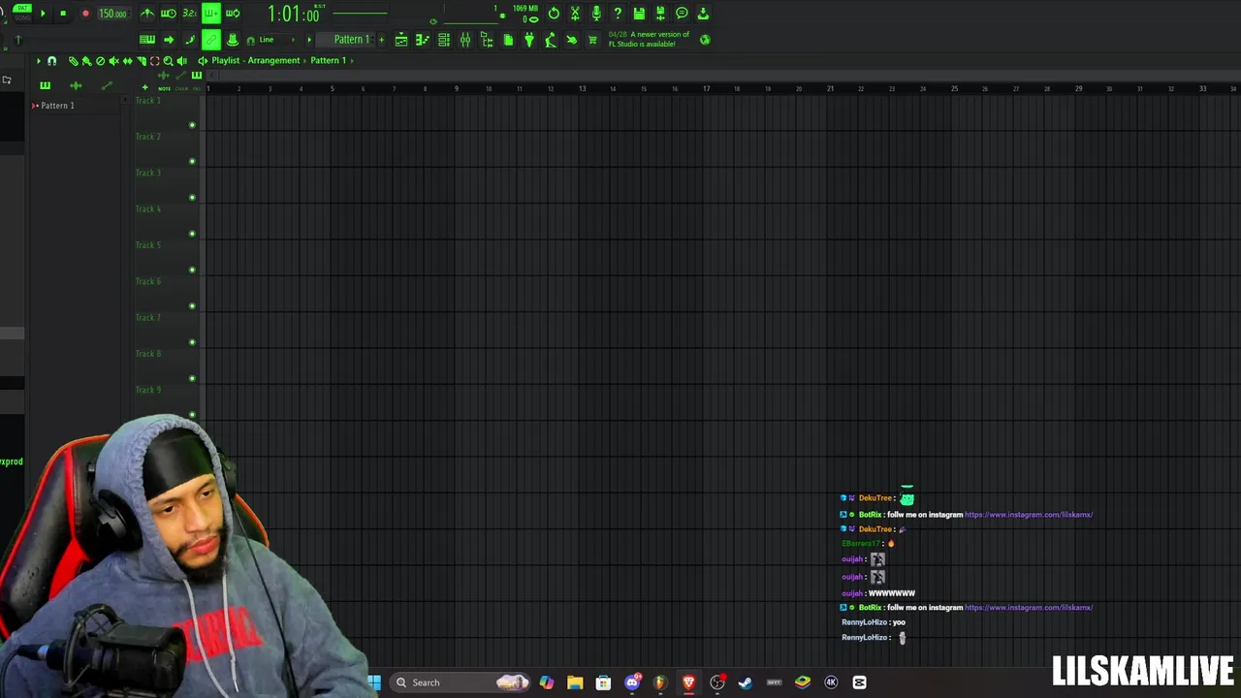1241x698 pixels.
Task: Toggle the recording countdown 3.2.1 button
Action: coord(189,14)
